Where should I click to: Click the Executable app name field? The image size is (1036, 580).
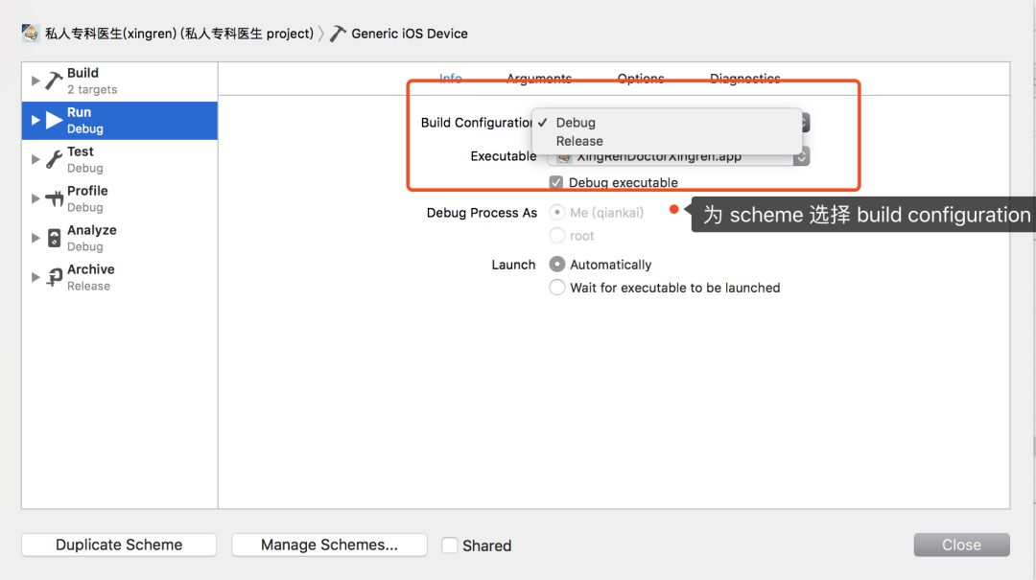coord(671,157)
